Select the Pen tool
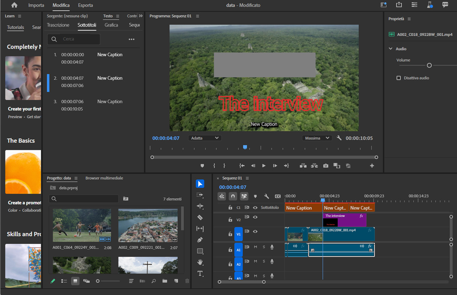The height and width of the screenshot is (295, 457). point(200,240)
